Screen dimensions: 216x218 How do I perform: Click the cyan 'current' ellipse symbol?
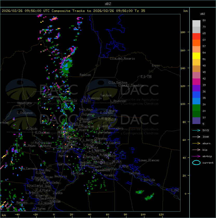coord(196,163)
